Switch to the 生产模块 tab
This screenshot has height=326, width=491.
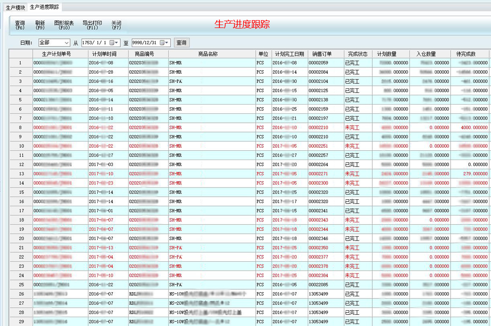point(15,7)
